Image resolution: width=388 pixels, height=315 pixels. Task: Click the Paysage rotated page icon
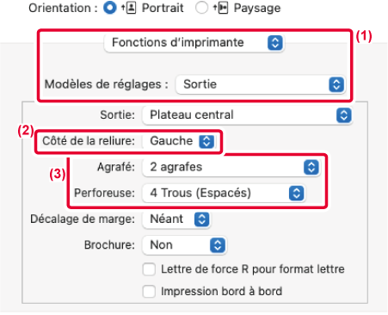pos(220,8)
